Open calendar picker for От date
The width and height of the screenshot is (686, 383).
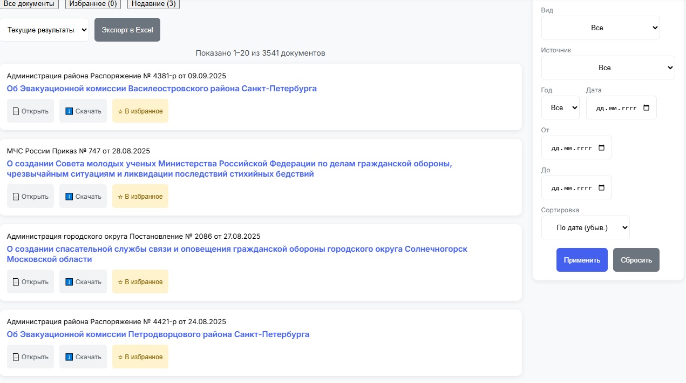coord(602,147)
